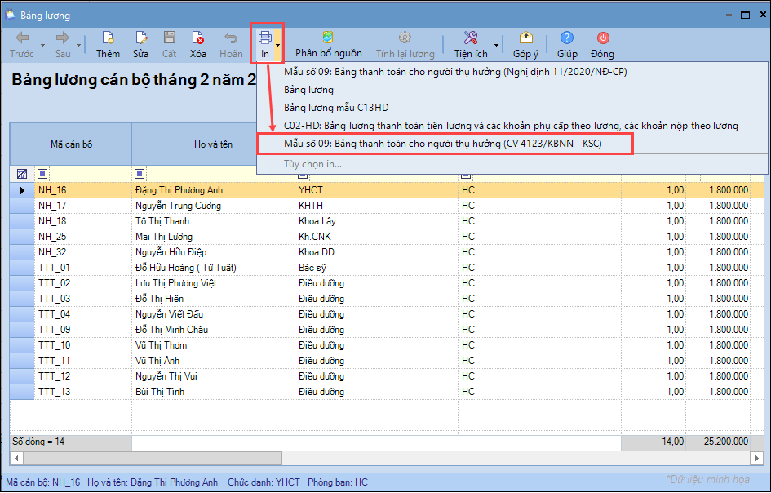The image size is (771, 493).
Task: Select row NH_17
Action: (x=52, y=206)
